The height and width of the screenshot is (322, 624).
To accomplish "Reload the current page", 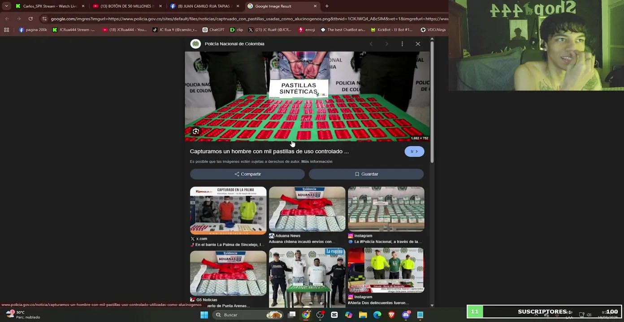I will [30, 19].
